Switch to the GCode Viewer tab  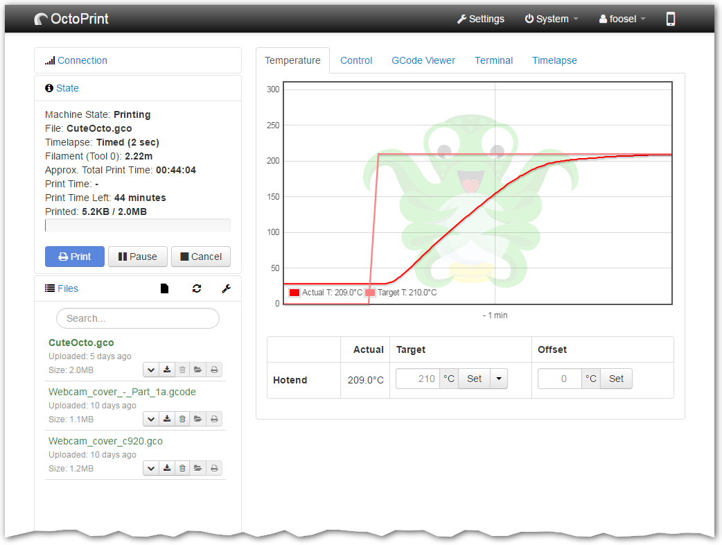[423, 60]
